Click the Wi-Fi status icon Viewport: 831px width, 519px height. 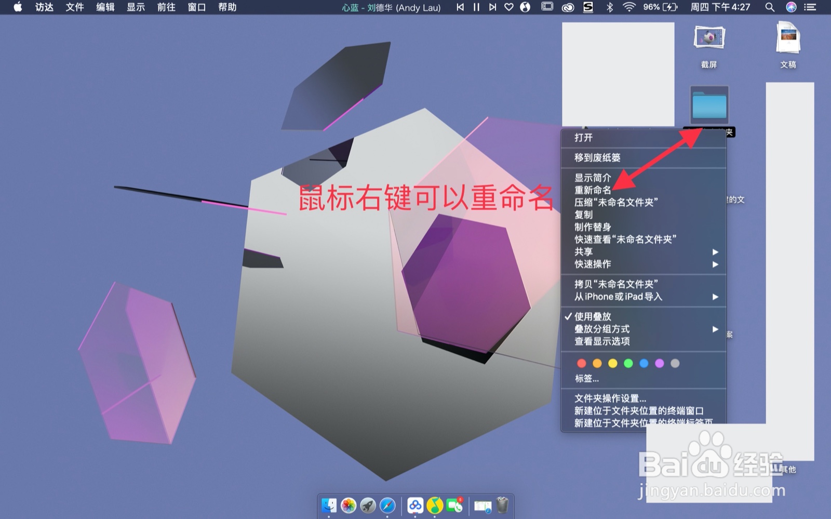coord(629,7)
